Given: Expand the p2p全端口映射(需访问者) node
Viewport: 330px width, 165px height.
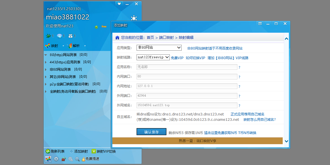Looking at the screenshot, I should click(x=46, y=84).
